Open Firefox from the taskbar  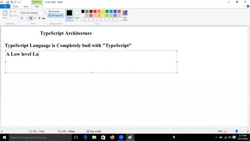(112, 137)
